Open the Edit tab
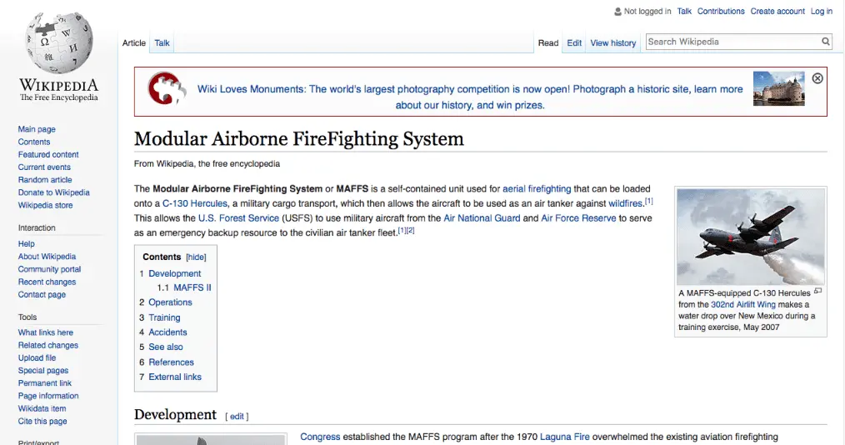The height and width of the screenshot is (445, 845). click(574, 43)
